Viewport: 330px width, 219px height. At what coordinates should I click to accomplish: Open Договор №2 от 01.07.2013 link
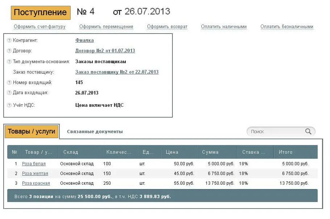tap(105, 51)
